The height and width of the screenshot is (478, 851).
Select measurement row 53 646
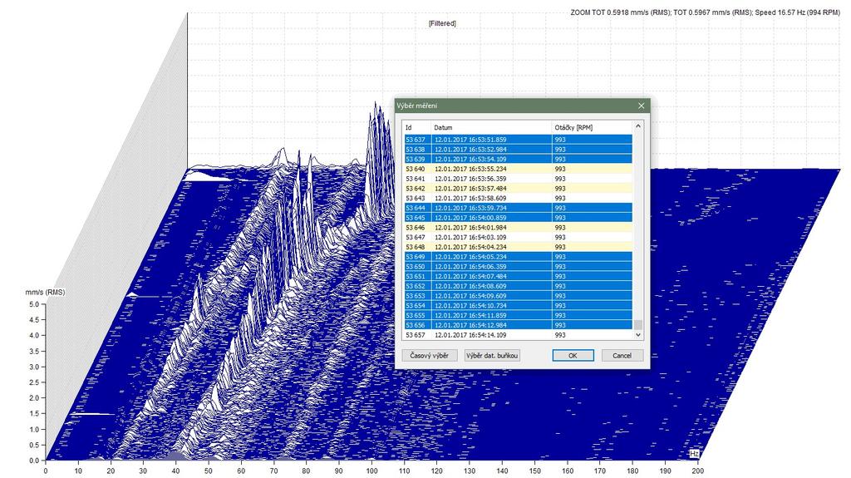click(519, 228)
